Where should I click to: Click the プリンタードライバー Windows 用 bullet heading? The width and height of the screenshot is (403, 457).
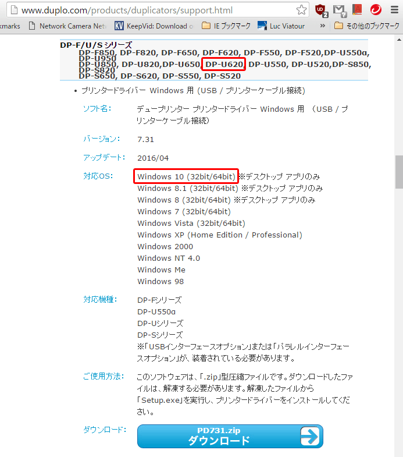click(x=193, y=91)
